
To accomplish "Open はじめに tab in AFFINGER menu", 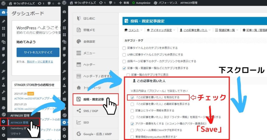I will [x=95, y=18].
